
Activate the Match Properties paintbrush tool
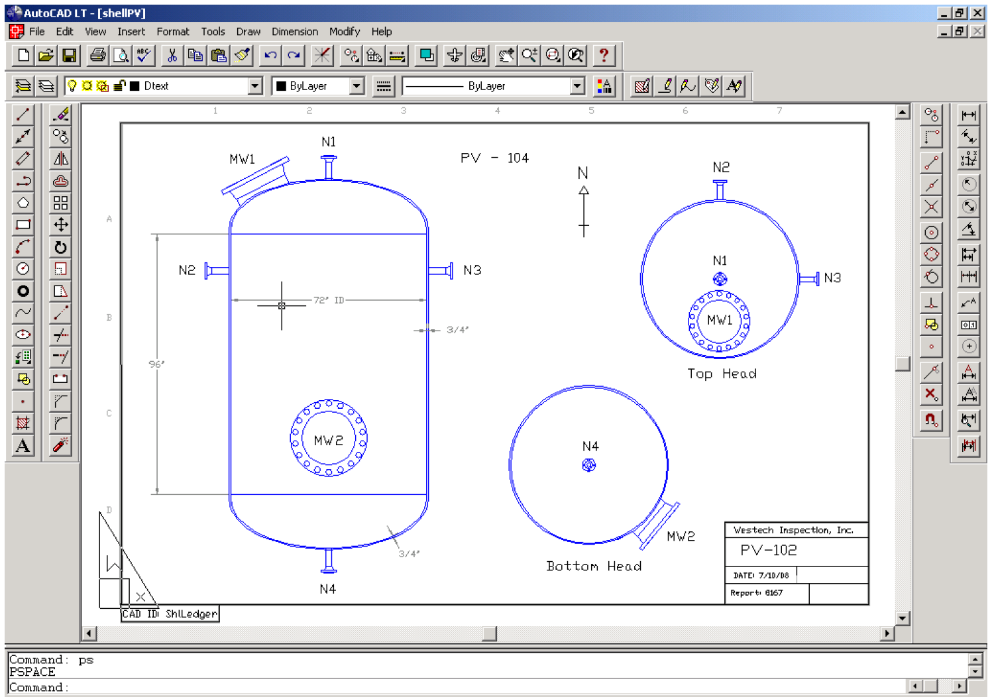click(242, 56)
